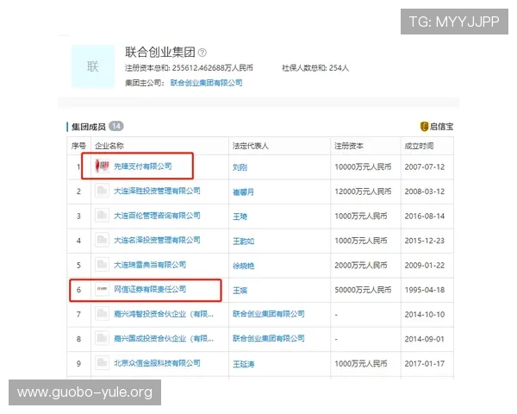Screen dimensions: 517x414
Task: Click the date 2015-12-23
Action: click(425, 241)
